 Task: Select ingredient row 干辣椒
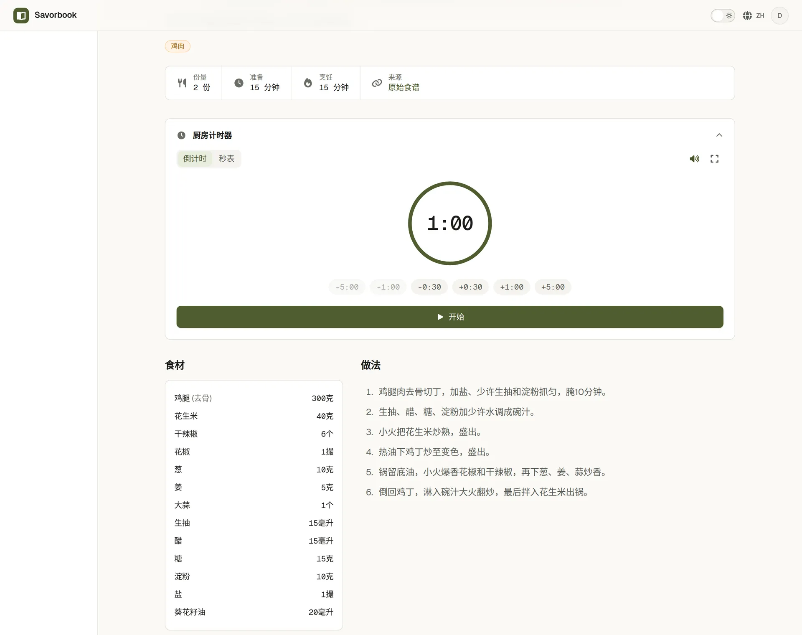click(x=254, y=434)
